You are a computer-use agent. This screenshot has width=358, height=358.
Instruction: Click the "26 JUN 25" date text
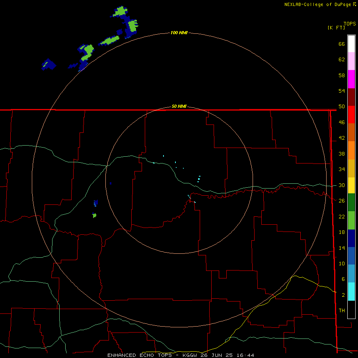217,355
